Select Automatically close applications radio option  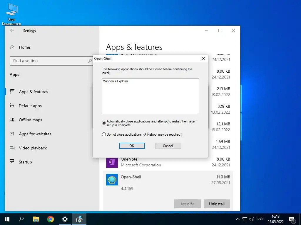click(x=104, y=123)
